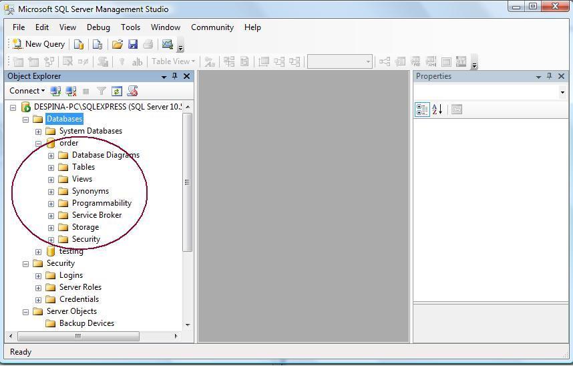
Task: Open the standard toolbar overflow options
Action: (180, 45)
